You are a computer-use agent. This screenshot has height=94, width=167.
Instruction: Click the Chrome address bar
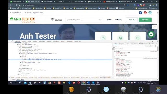pyautogui.click(x=74, y=5)
